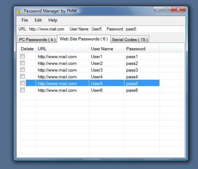Click the Password column header
This screenshot has width=198, height=169.
click(142, 49)
